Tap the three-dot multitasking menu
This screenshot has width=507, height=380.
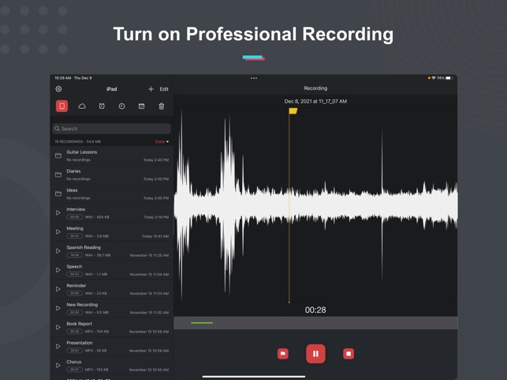pyautogui.click(x=254, y=78)
